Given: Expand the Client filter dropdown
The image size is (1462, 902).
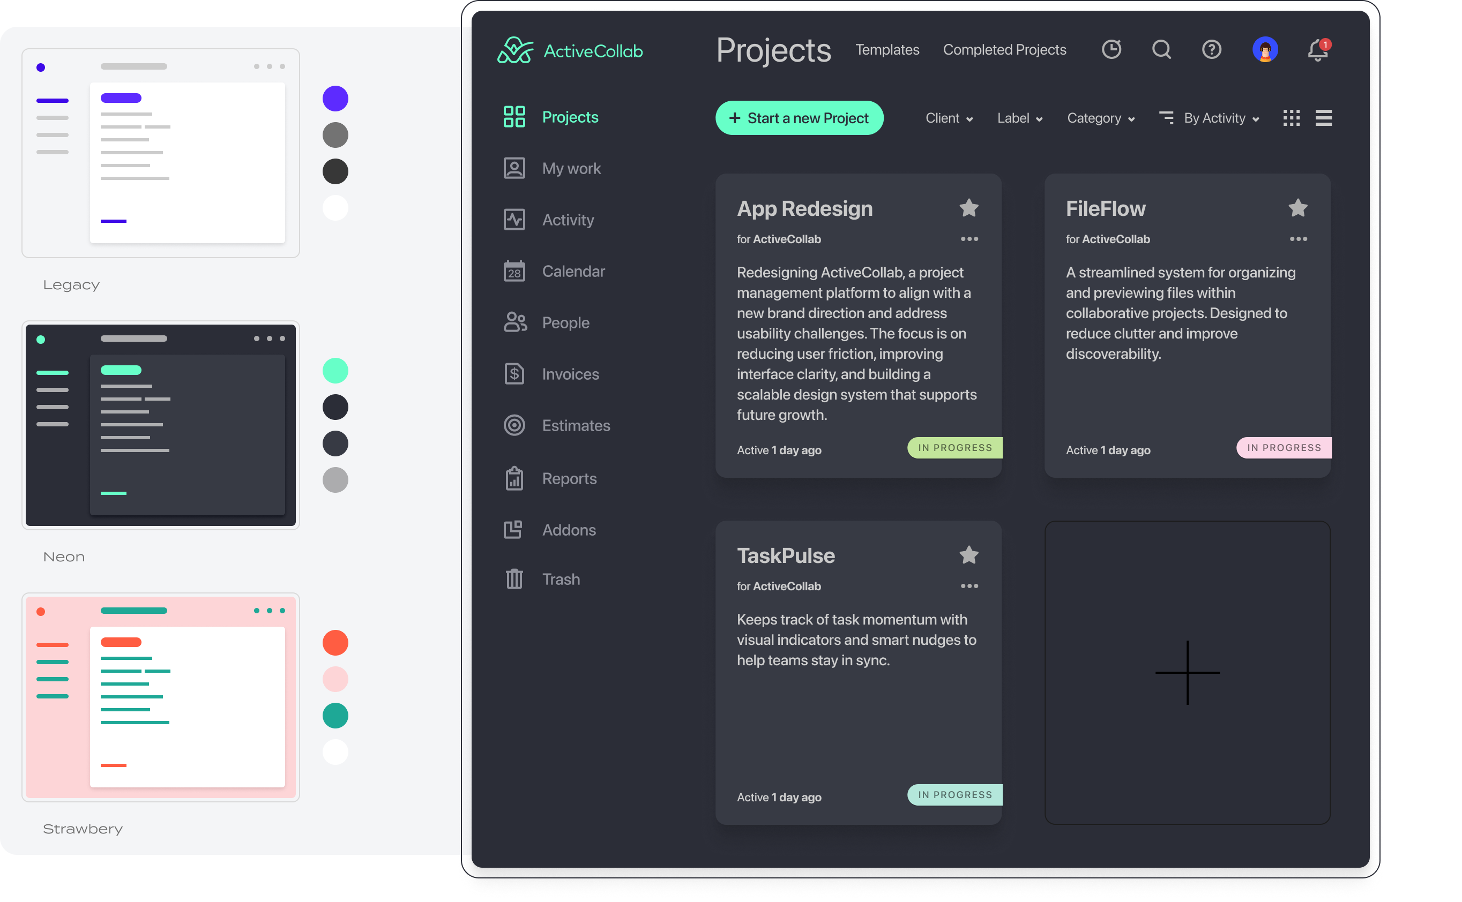Looking at the screenshot, I should point(949,118).
